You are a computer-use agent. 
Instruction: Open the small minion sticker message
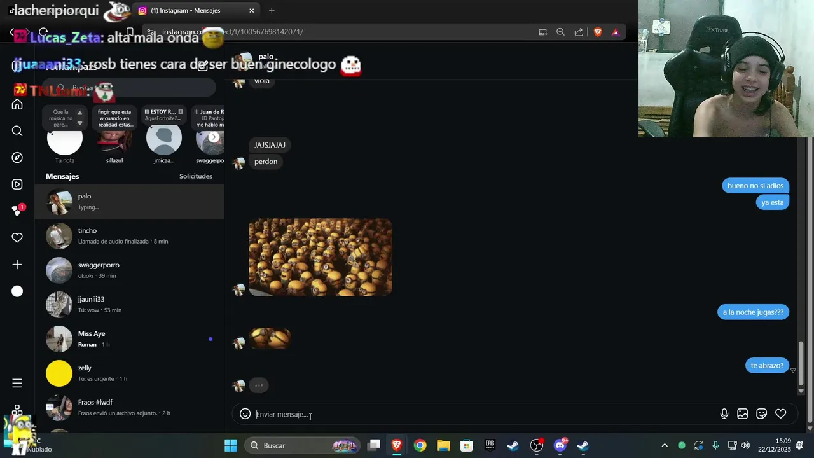click(270, 338)
